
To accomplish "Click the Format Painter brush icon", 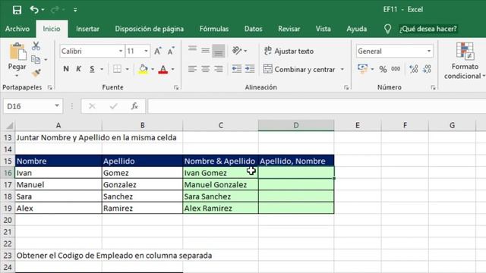I will pos(36,73).
